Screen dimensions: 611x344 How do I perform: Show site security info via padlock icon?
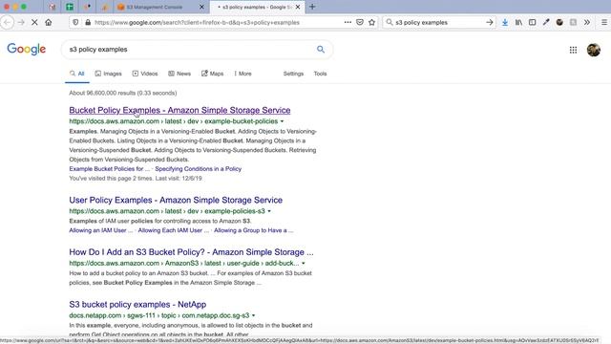[x=88, y=22]
